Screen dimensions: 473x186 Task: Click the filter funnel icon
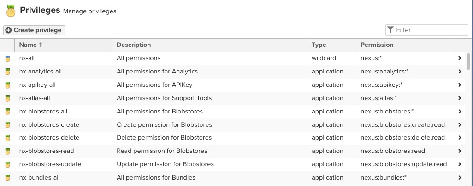390,30
